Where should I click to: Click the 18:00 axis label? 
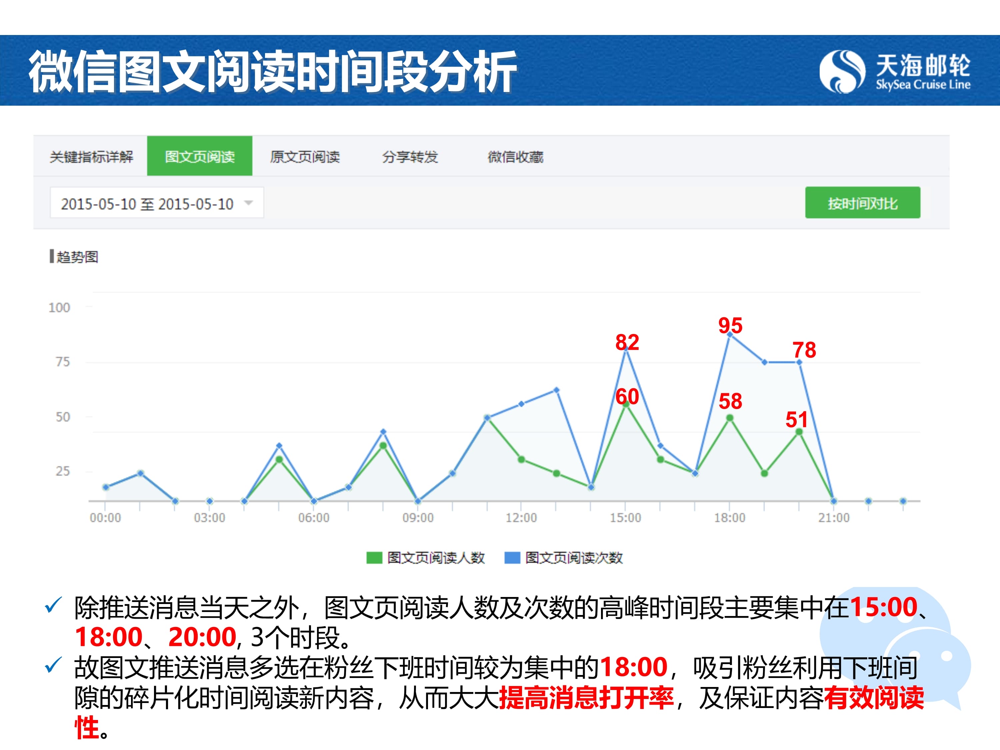pos(730,518)
